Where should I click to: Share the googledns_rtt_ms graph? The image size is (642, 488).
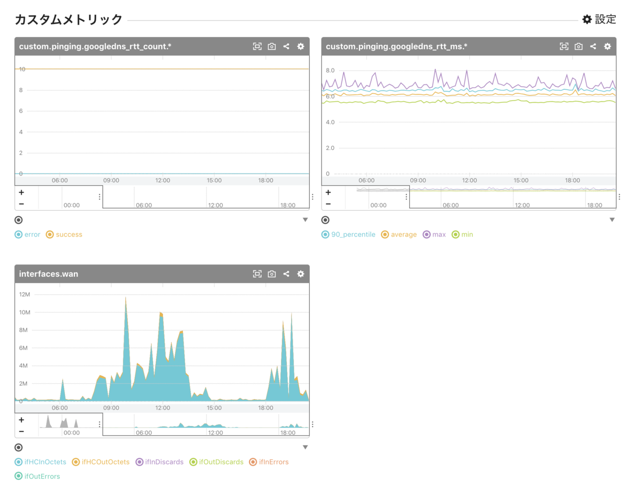coord(593,47)
